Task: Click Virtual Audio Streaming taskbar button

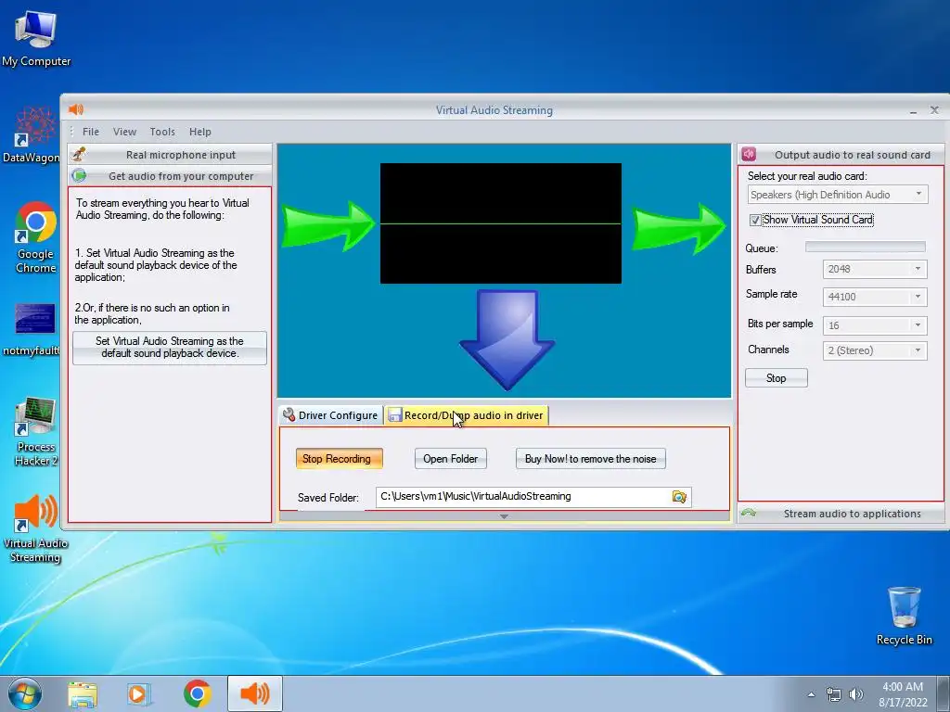Action: (x=255, y=693)
